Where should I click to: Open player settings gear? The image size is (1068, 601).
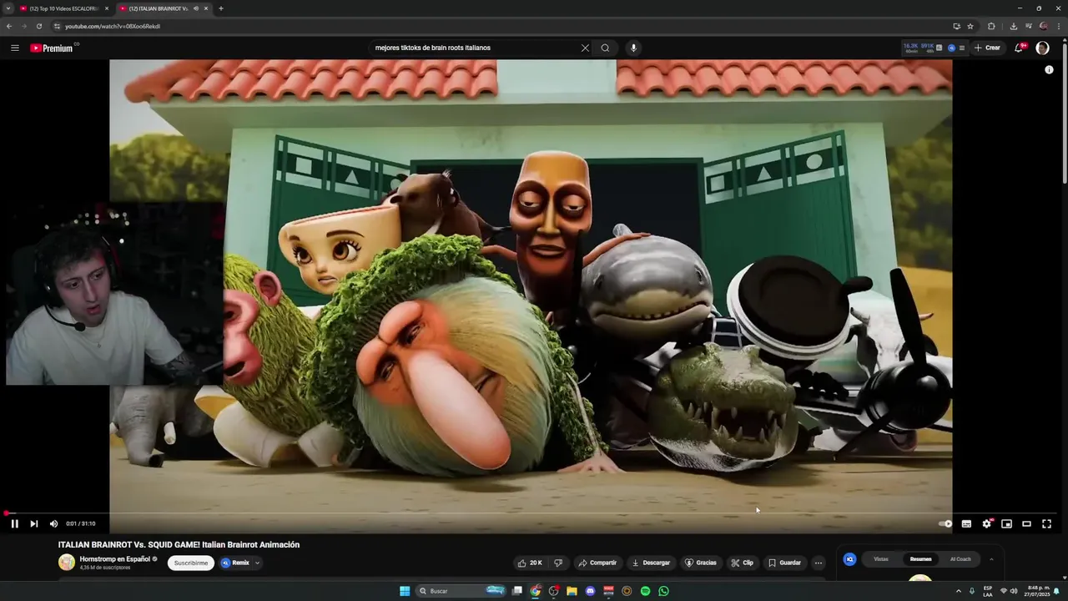click(986, 523)
